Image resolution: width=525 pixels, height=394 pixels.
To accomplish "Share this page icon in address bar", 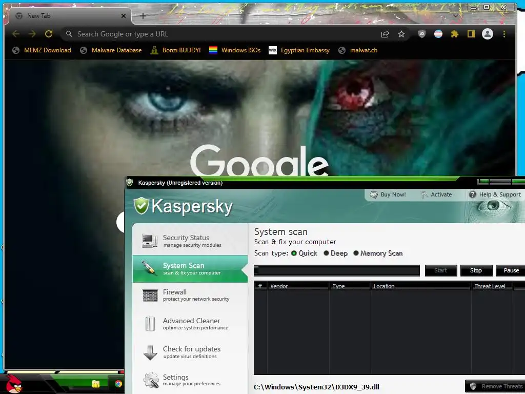I will tap(385, 34).
